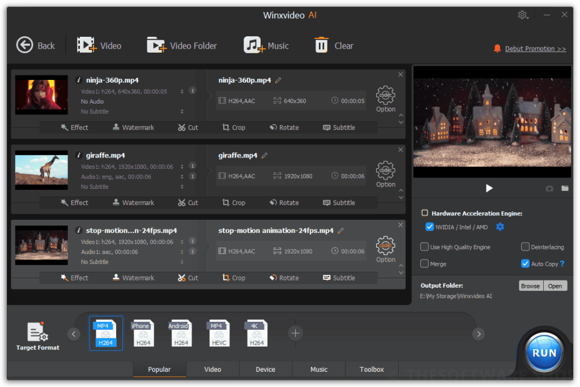Open Effect for ninja-360p.mp4

click(74, 127)
